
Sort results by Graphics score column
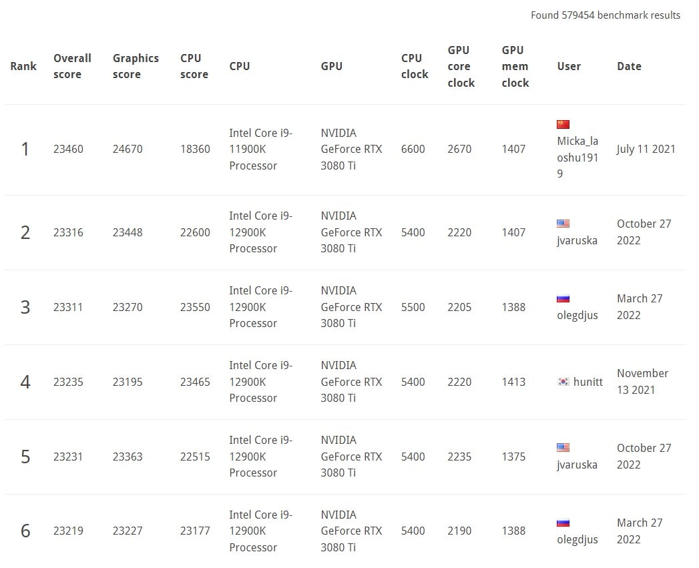coord(136,66)
